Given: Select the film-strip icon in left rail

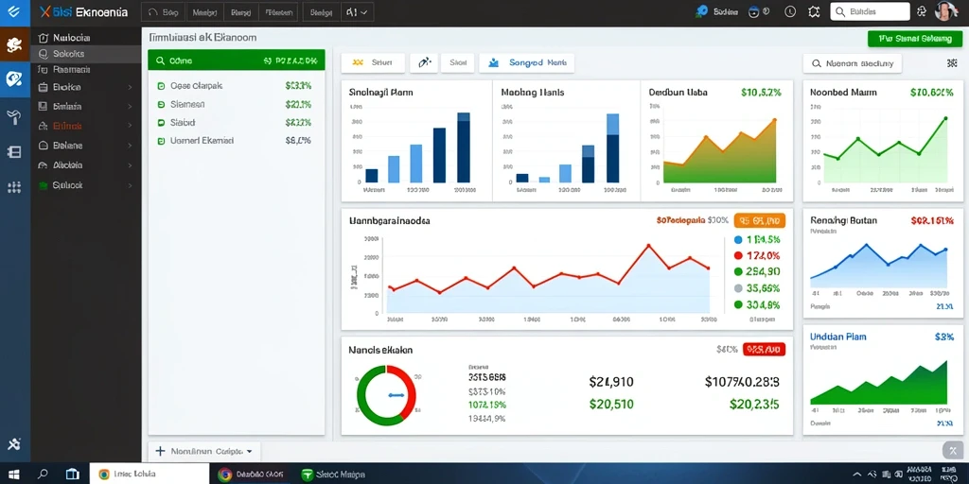Looking at the screenshot, I should point(14,152).
